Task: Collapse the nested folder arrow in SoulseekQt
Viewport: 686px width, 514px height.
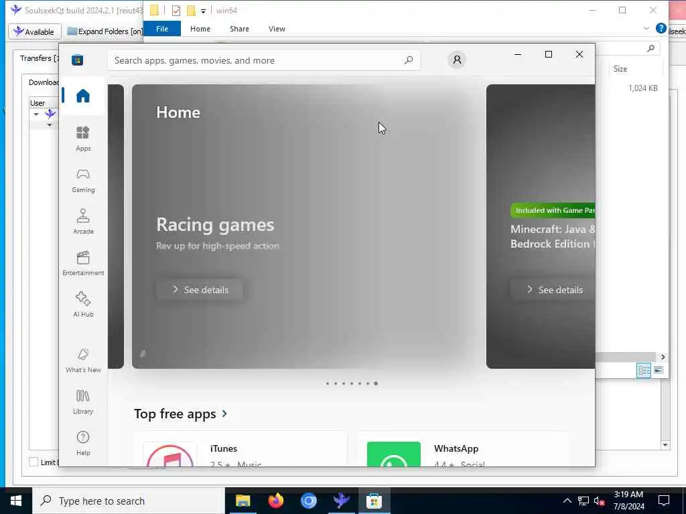Action: click(50, 125)
